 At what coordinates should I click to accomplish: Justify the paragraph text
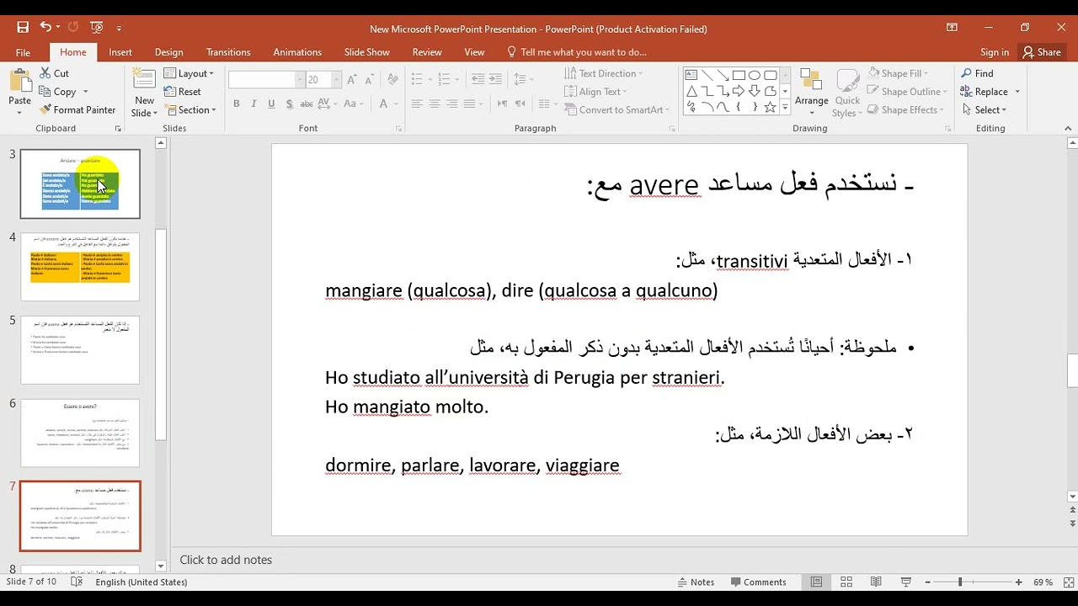click(x=470, y=104)
